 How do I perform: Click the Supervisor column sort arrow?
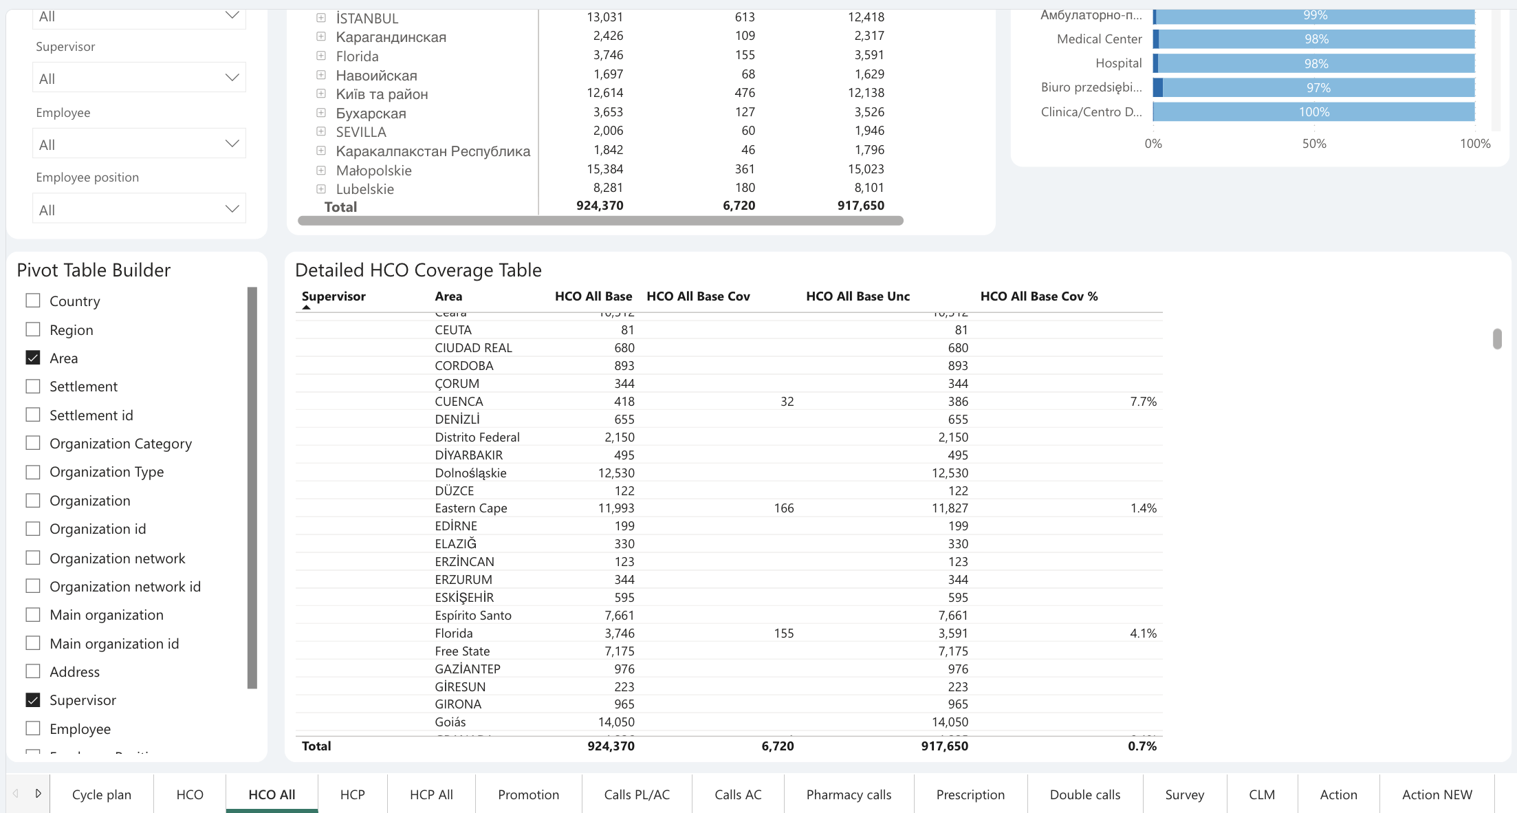307,307
